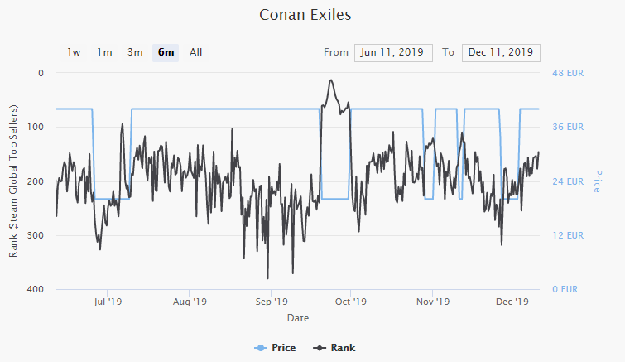Click the Date axis title below chart

pyautogui.click(x=298, y=318)
